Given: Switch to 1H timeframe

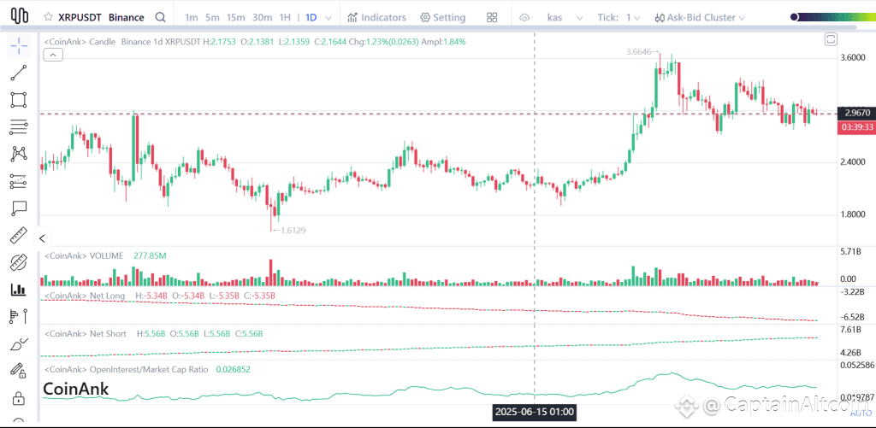Looking at the screenshot, I should click(x=285, y=17).
